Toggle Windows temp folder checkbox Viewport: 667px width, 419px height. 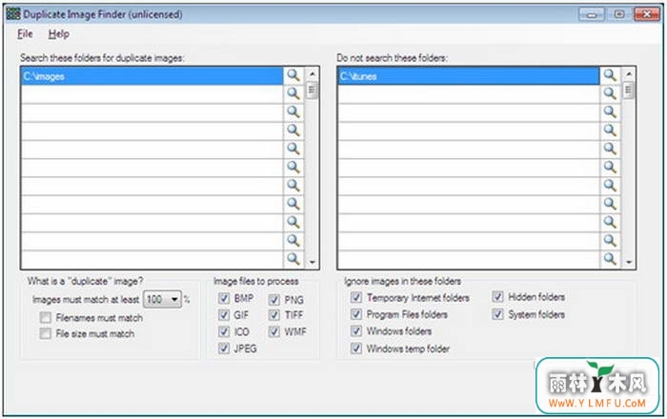coord(356,349)
